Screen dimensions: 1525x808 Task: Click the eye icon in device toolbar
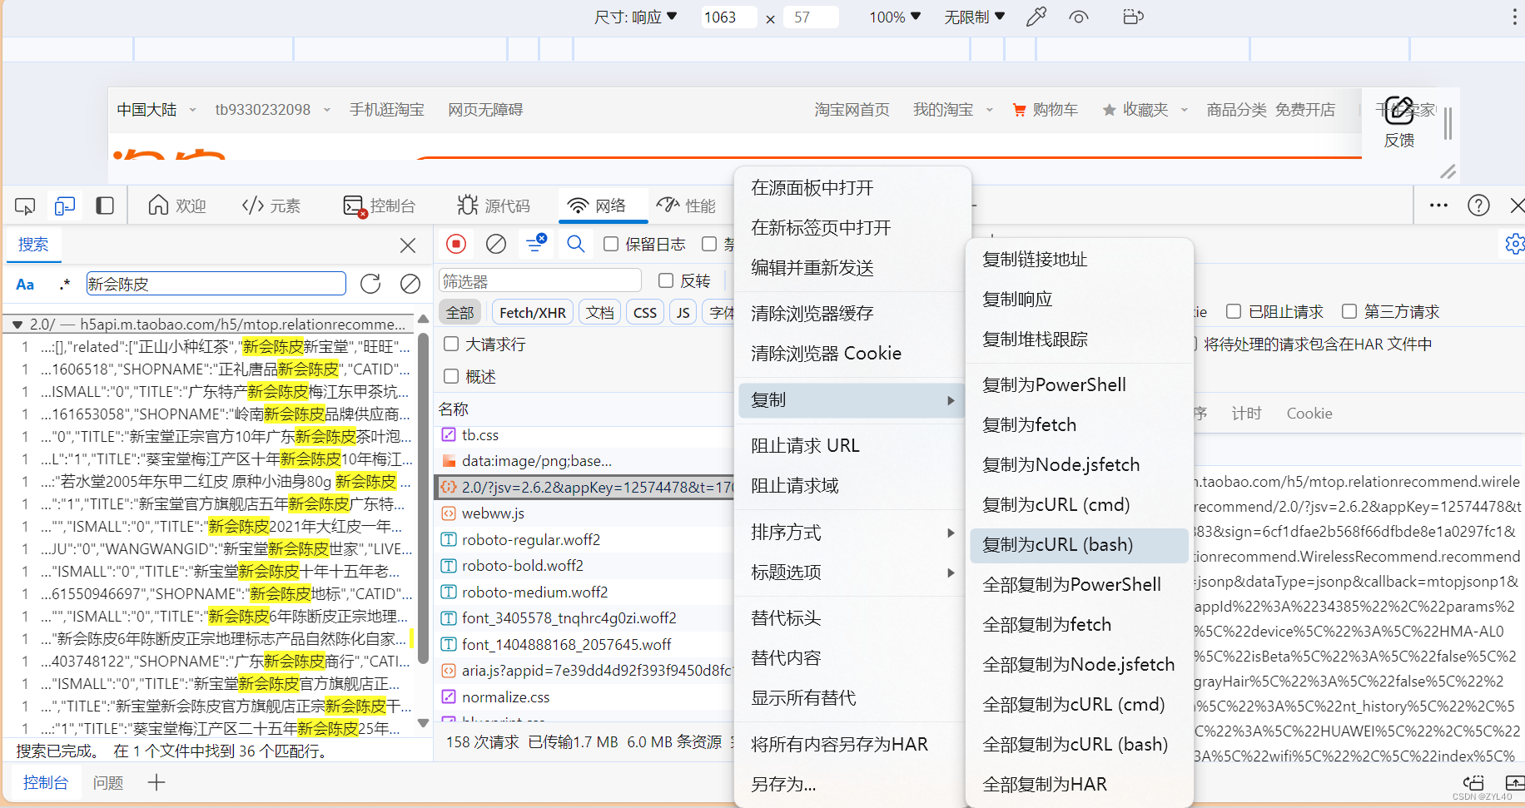[x=1079, y=17]
